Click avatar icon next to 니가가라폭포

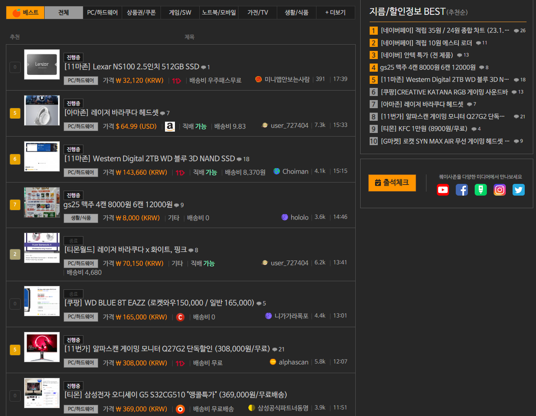point(268,316)
